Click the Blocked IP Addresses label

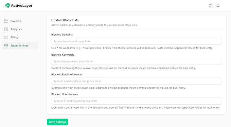click(x=65, y=94)
